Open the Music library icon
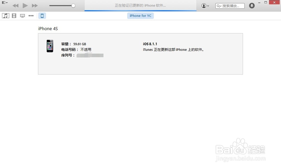 pos(6,16)
